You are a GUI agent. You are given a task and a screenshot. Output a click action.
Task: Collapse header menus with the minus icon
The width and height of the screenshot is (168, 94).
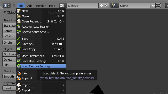click(x=14, y=5)
